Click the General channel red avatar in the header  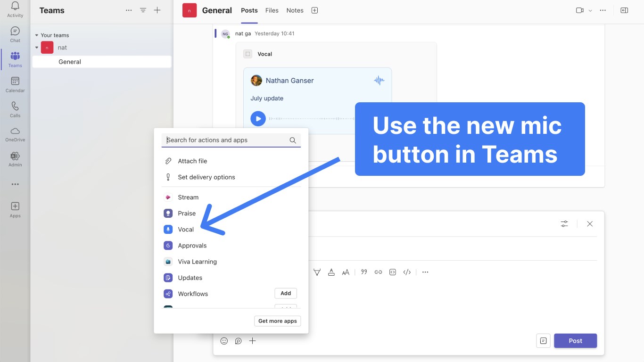[x=190, y=10]
